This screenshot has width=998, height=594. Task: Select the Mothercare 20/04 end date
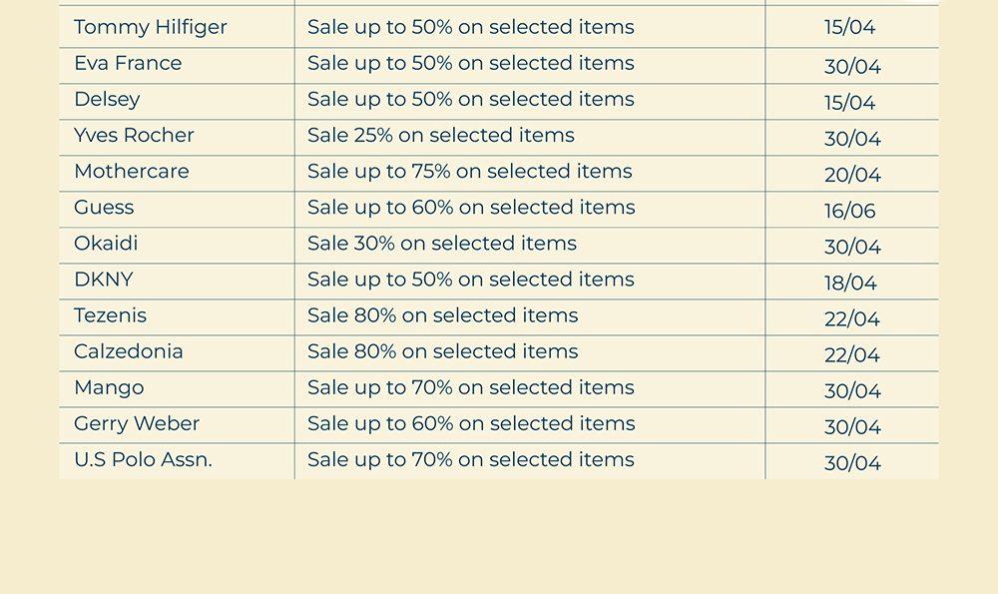[x=852, y=175]
